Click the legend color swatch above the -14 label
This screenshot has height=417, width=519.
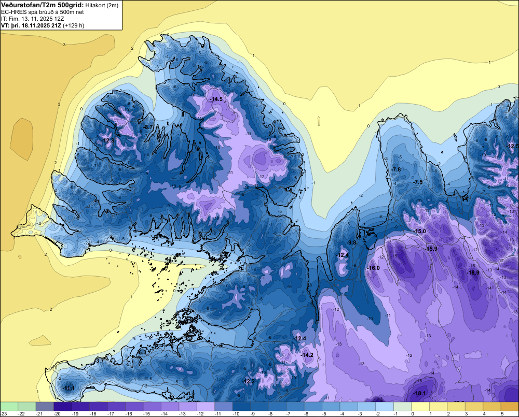click(x=170, y=406)
